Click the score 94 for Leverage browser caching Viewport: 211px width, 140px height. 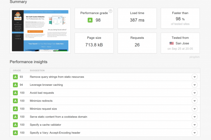pos(21,85)
